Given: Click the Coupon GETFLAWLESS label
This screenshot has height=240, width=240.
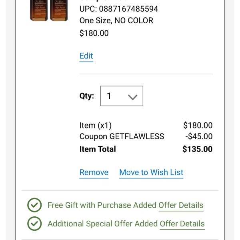Looking at the screenshot, I should point(122,136).
